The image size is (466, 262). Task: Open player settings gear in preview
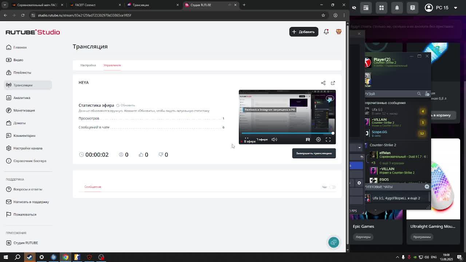tap(318, 139)
